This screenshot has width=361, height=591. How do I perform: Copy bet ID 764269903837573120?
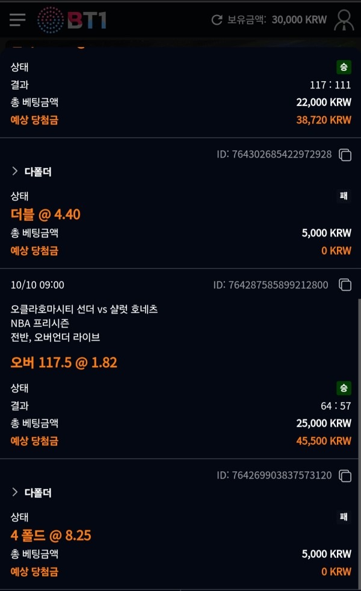pyautogui.click(x=345, y=475)
